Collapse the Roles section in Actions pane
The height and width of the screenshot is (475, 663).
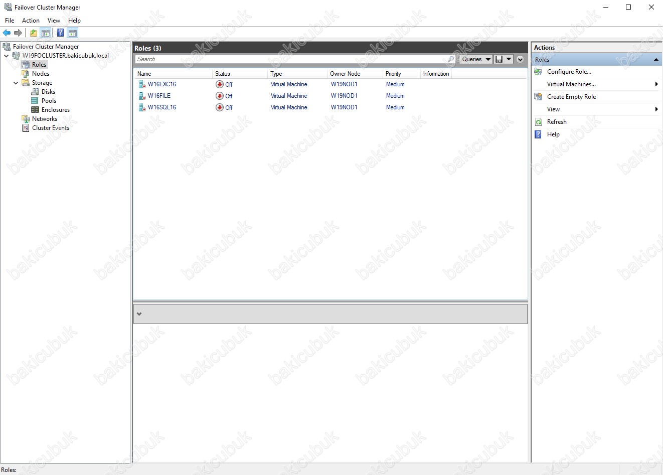coord(656,60)
